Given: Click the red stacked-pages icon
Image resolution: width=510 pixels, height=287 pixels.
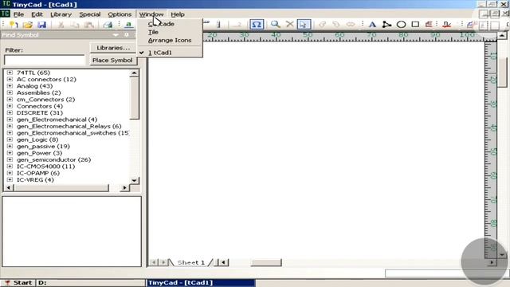Looking at the screenshot, I should click(429, 25).
